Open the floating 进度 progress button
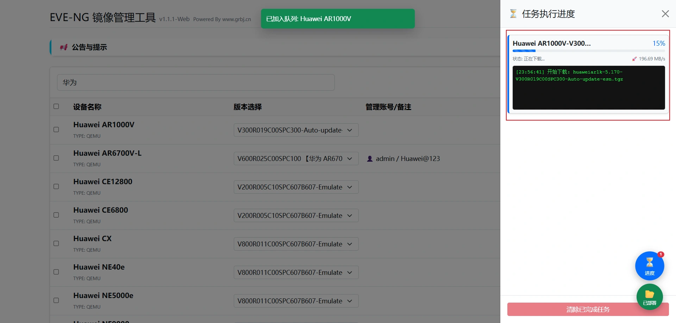676x323 pixels. click(650, 266)
